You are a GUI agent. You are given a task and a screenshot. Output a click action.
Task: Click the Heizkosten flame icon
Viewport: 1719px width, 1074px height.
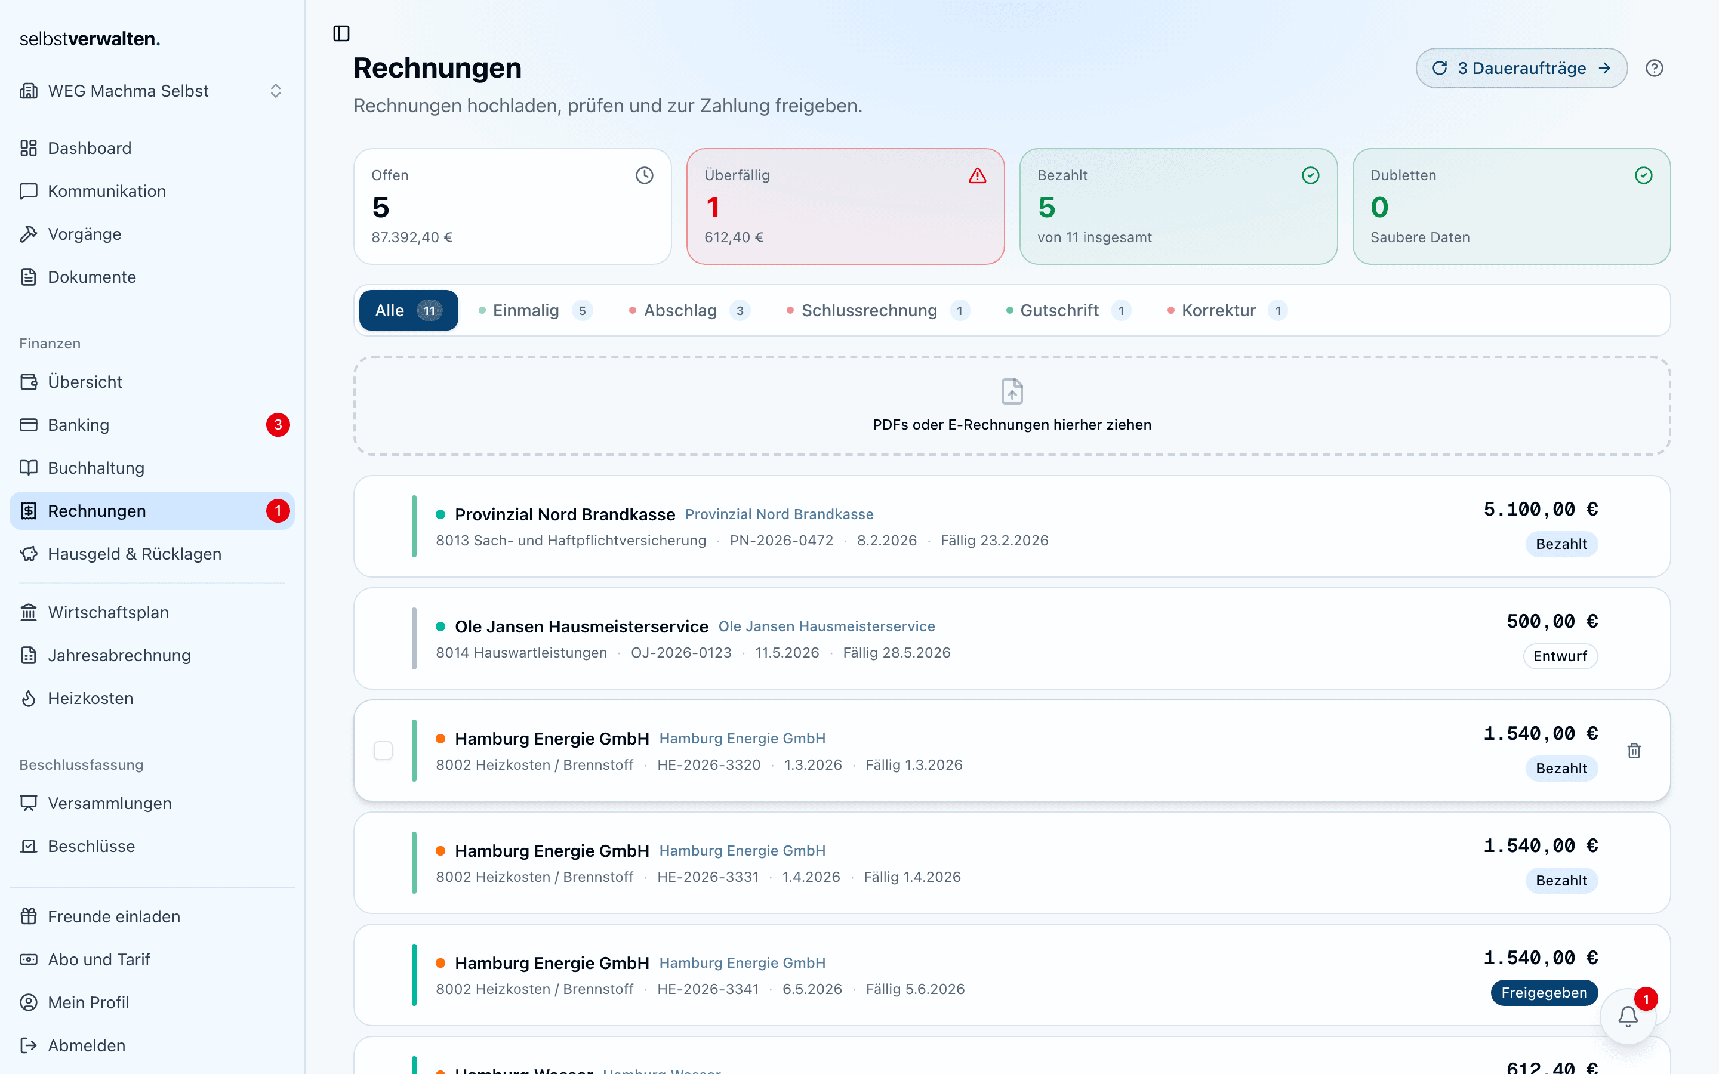(x=29, y=698)
